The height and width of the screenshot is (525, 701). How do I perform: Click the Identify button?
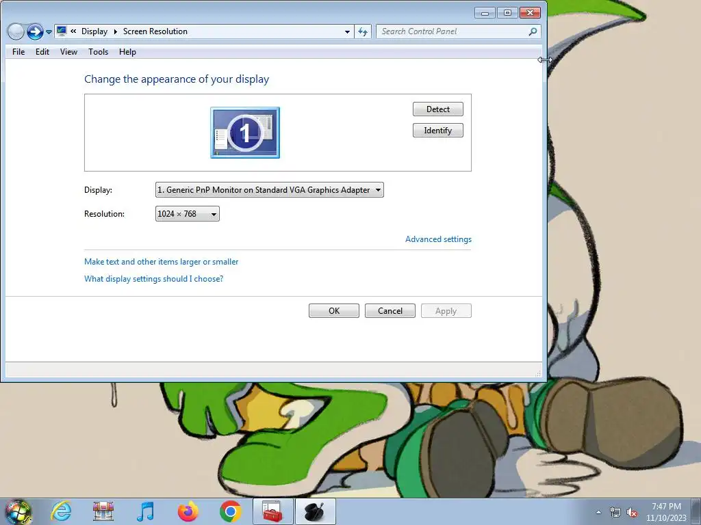437,131
